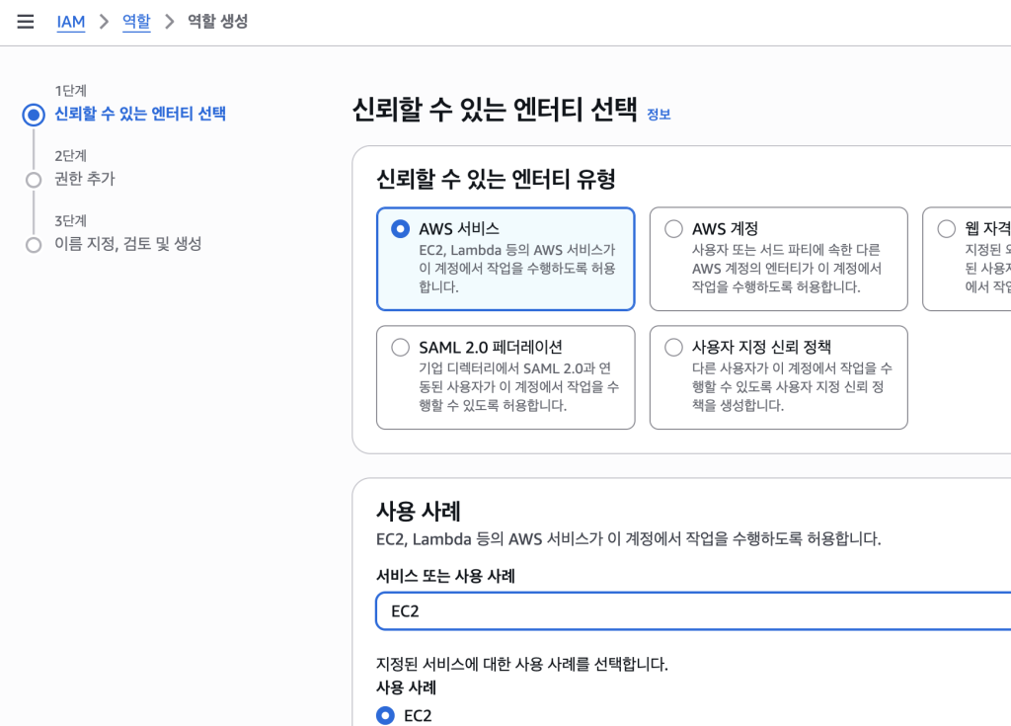Screen dimensions: 1011x726
Task: Click the SAML 2.0 card description text
Action: pos(519,387)
